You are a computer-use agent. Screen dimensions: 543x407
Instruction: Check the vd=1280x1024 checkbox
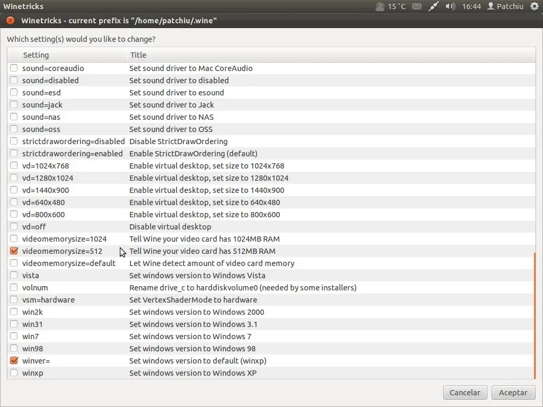14,178
